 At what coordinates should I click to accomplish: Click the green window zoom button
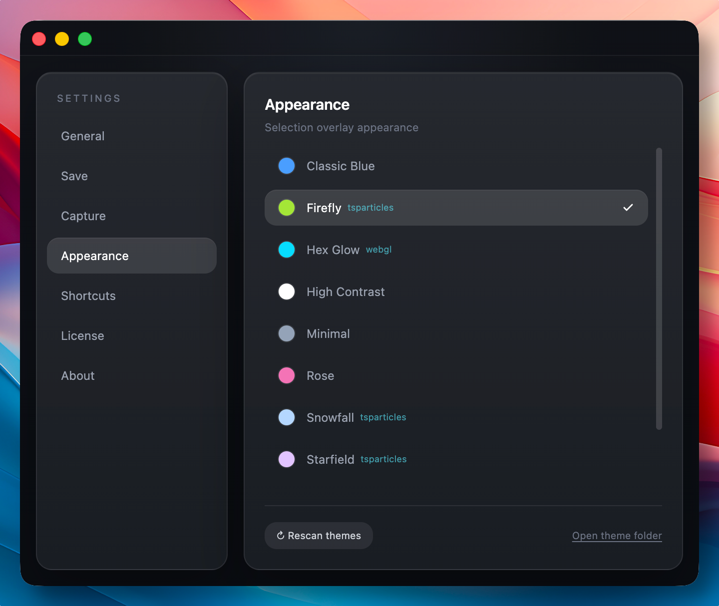click(x=85, y=39)
